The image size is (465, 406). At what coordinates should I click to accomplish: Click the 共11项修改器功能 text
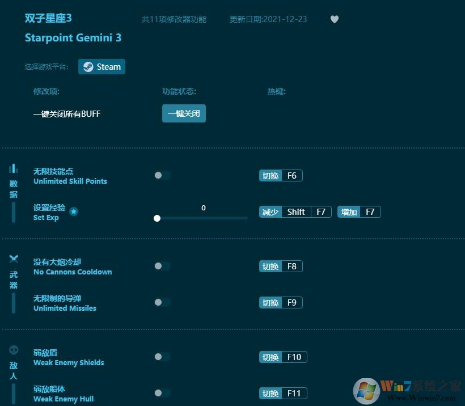[174, 19]
